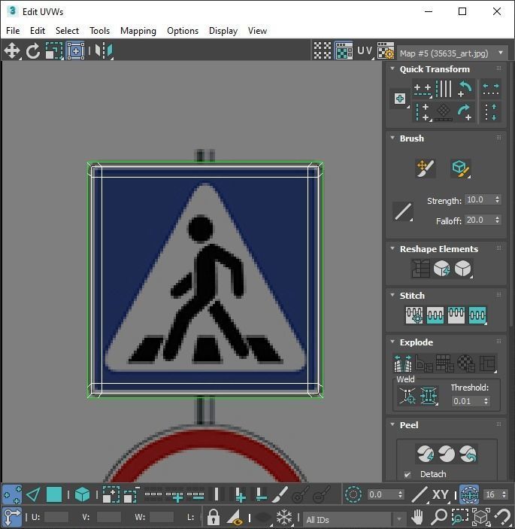
Task: Select the Rotate tool
Action: [32, 50]
